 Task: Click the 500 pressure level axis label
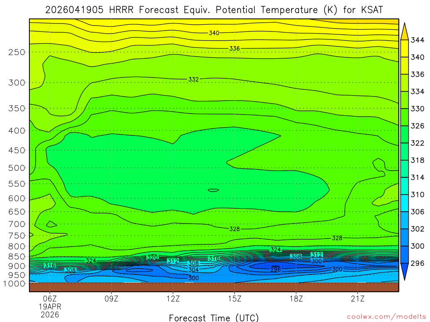[16, 168]
